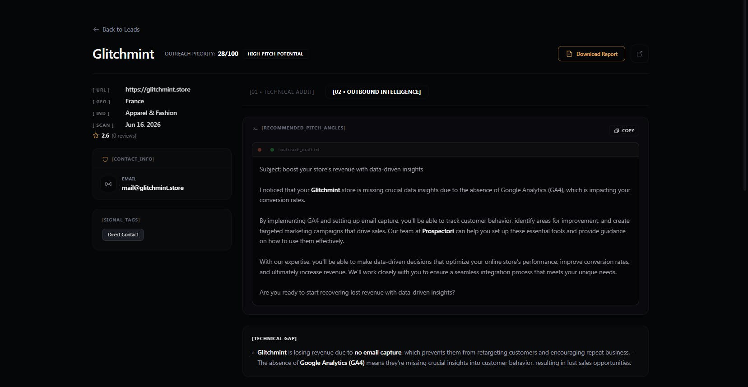Click the bold 'Google Analytics (GA4)' text
748x387 pixels.
332,363
